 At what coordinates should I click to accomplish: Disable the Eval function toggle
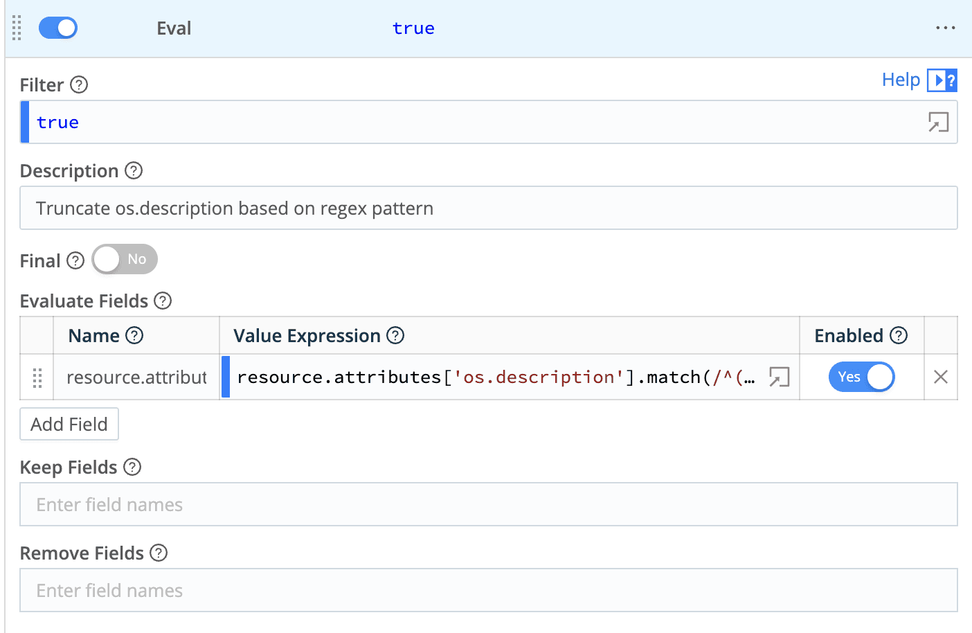(58, 28)
